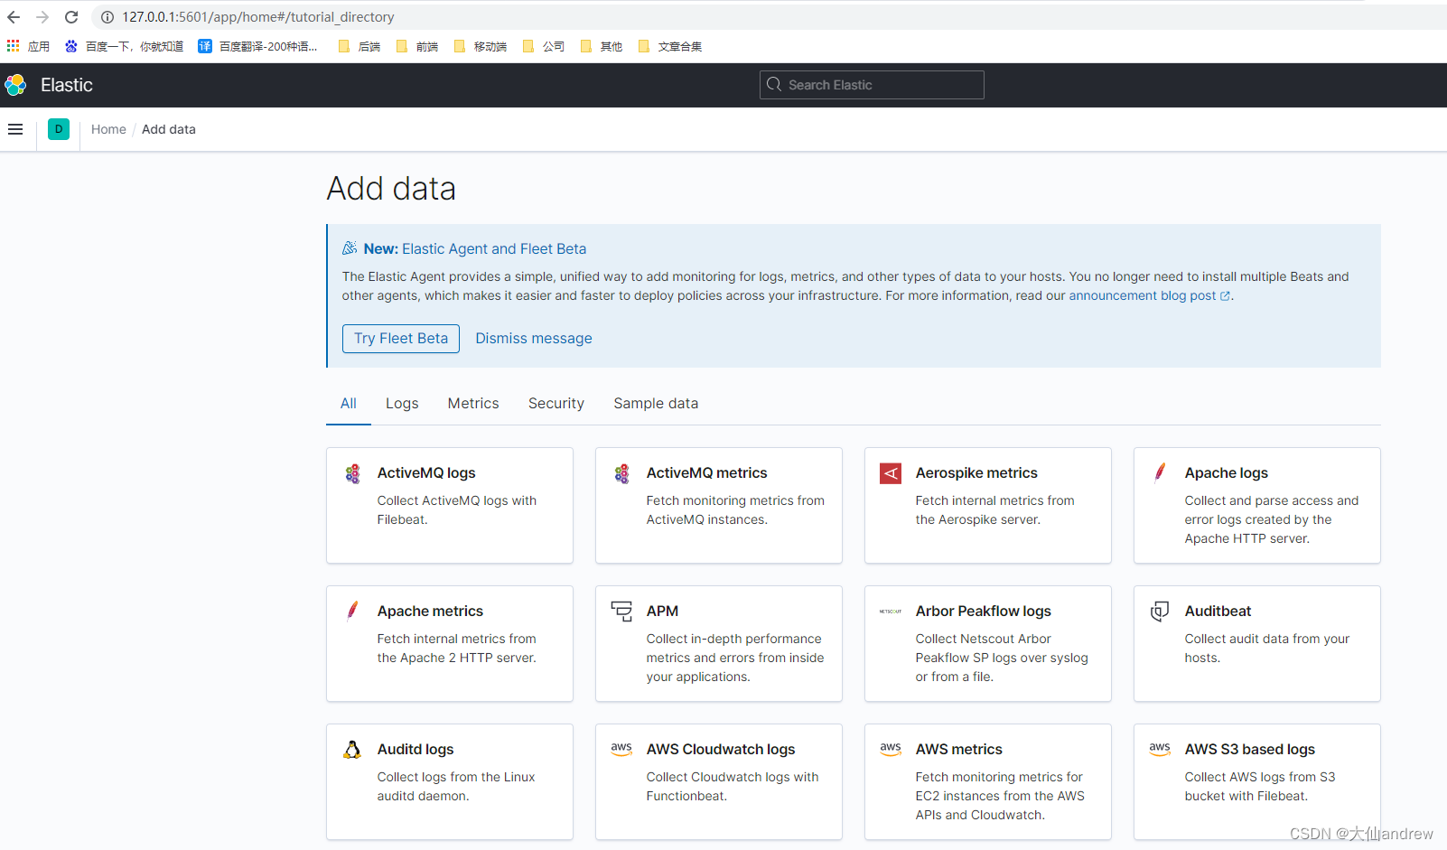
Task: Switch to the Security tab
Action: coord(556,404)
